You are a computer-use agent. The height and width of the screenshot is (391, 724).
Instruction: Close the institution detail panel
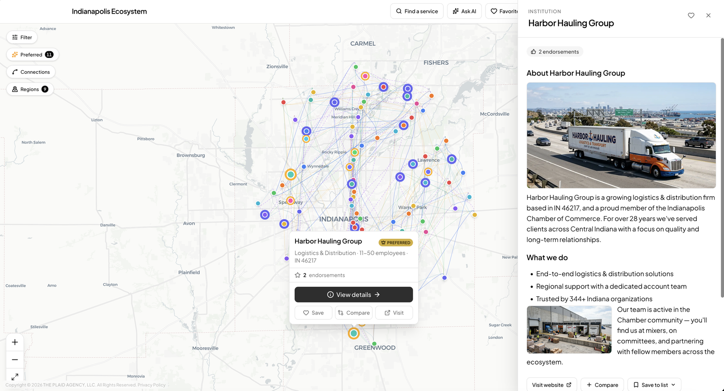708,15
